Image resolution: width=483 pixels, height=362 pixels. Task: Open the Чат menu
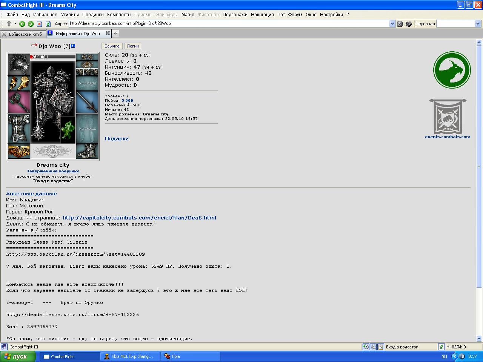281,15
